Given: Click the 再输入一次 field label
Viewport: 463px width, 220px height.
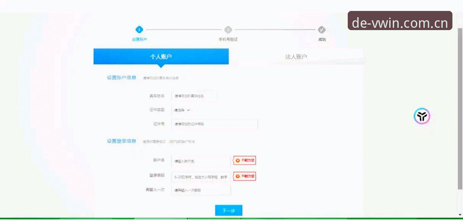Looking at the screenshot, I should coord(155,190).
